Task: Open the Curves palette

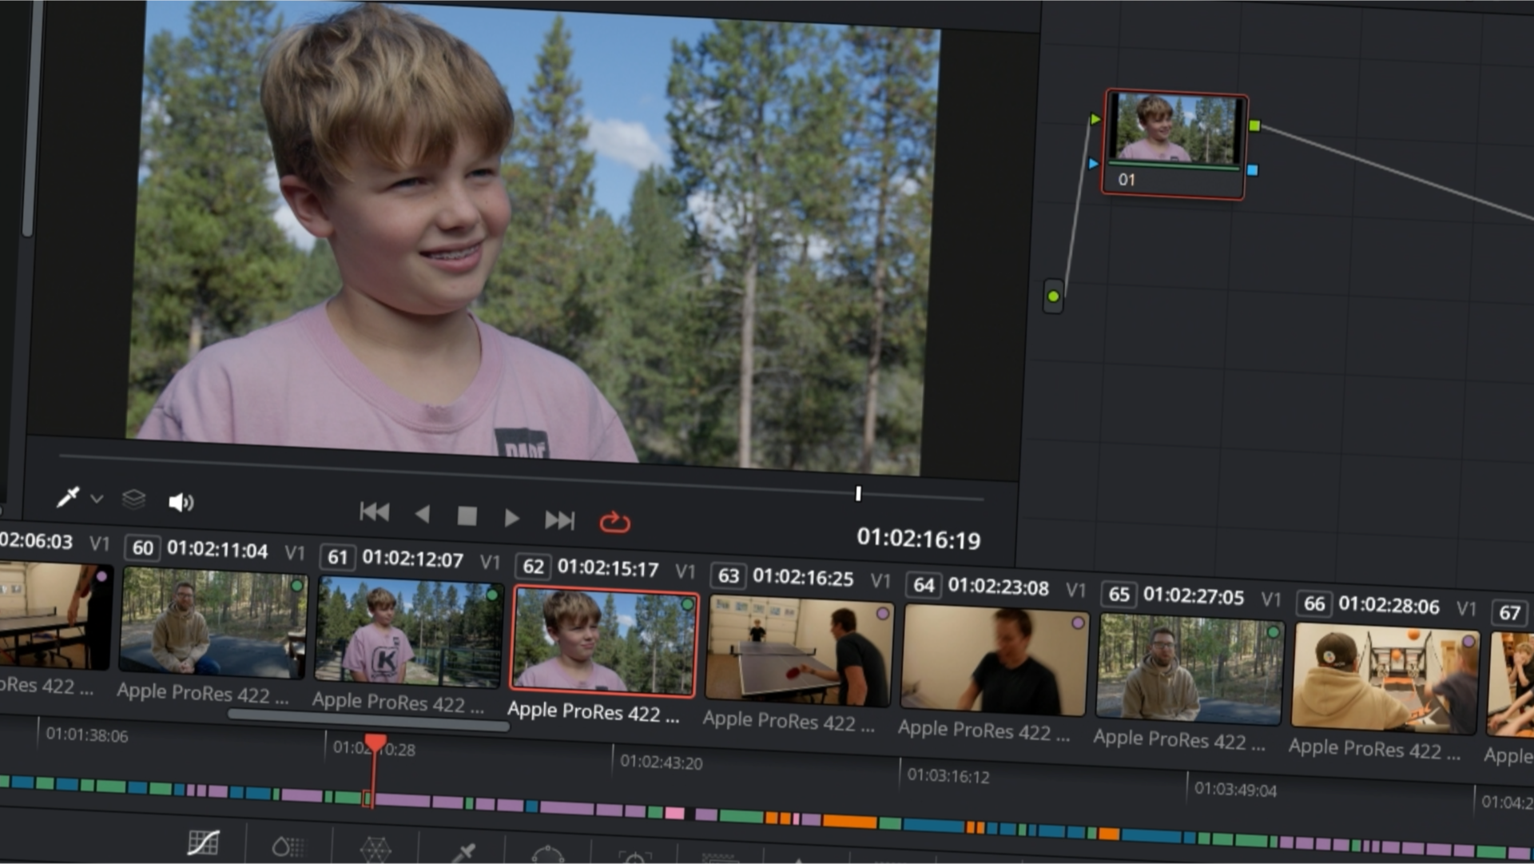Action: (203, 842)
